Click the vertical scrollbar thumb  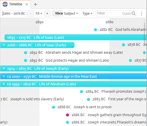(x=144, y=32)
